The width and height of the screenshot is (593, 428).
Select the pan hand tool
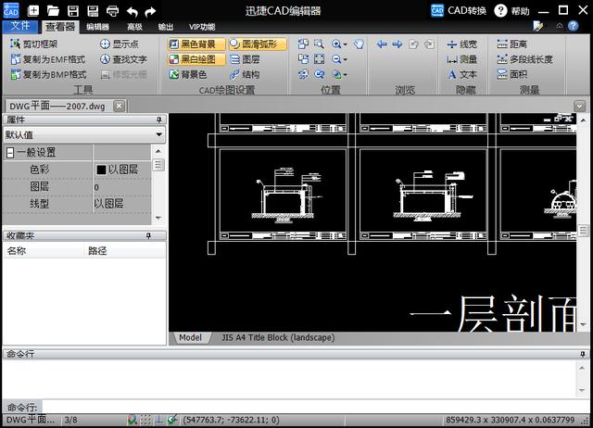pyautogui.click(x=359, y=44)
